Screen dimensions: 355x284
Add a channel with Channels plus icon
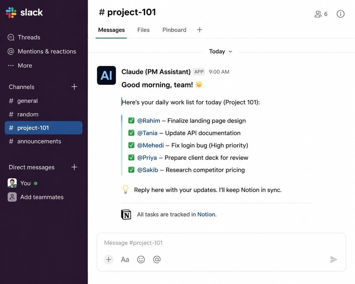click(74, 87)
